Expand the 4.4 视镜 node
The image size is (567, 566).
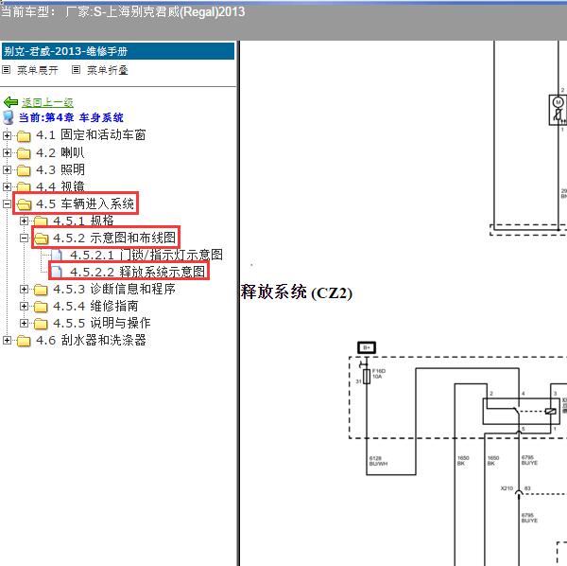click(7, 186)
